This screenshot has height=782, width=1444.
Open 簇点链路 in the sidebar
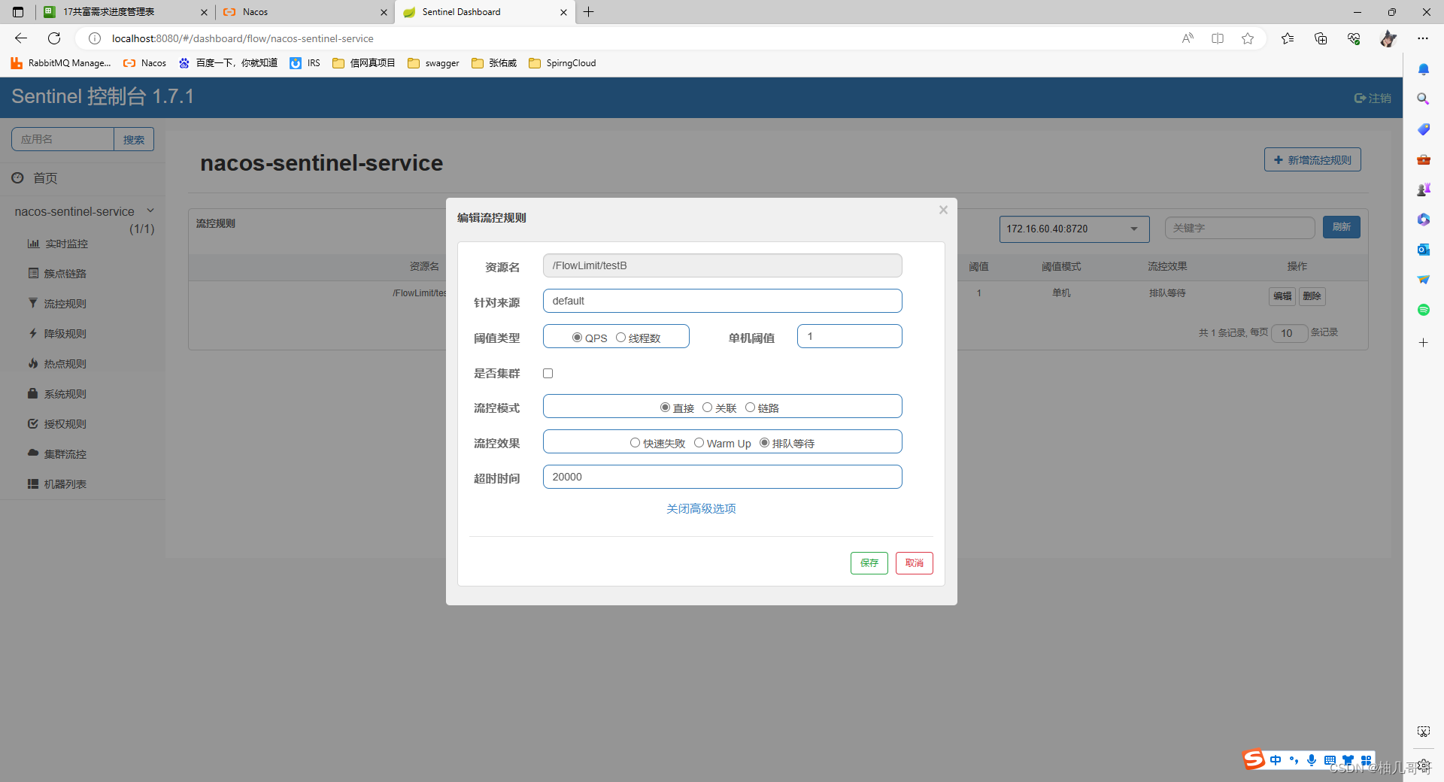pyautogui.click(x=65, y=274)
